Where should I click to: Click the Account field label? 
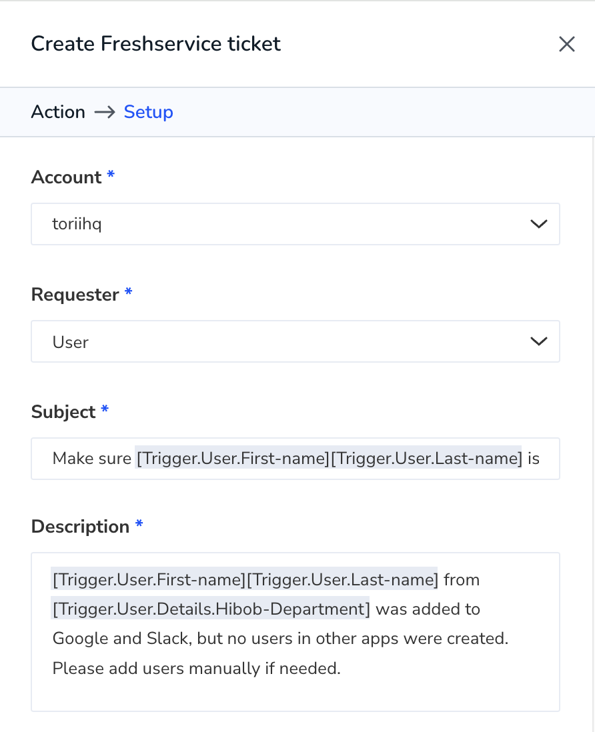(x=66, y=177)
